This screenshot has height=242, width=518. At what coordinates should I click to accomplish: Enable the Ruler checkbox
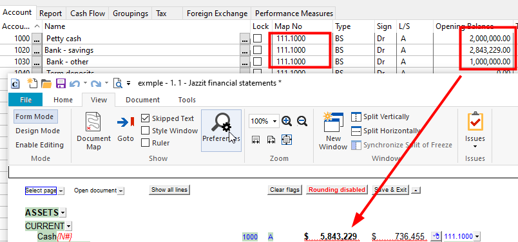click(145, 143)
